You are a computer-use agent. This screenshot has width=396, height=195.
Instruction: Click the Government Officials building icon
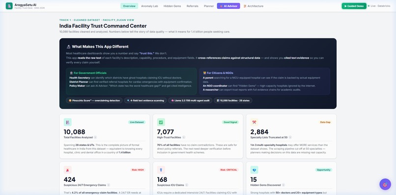[x=71, y=73]
